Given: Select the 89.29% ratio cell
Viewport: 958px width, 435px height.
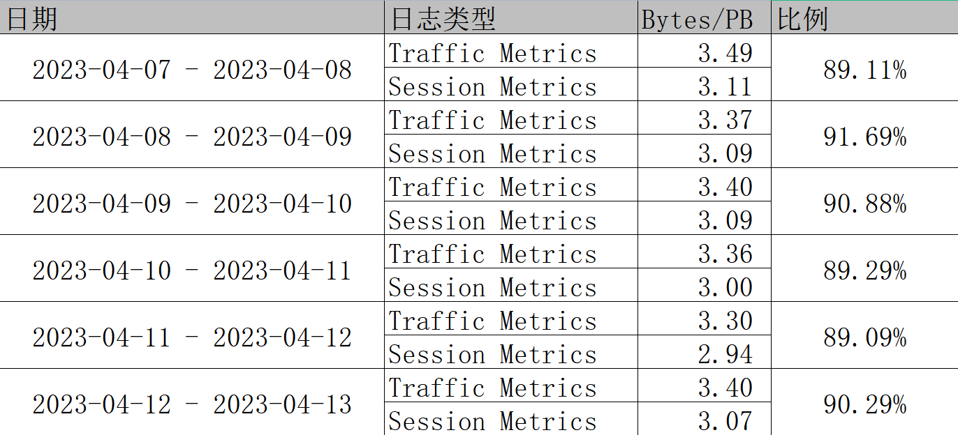Looking at the screenshot, I should click(864, 270).
